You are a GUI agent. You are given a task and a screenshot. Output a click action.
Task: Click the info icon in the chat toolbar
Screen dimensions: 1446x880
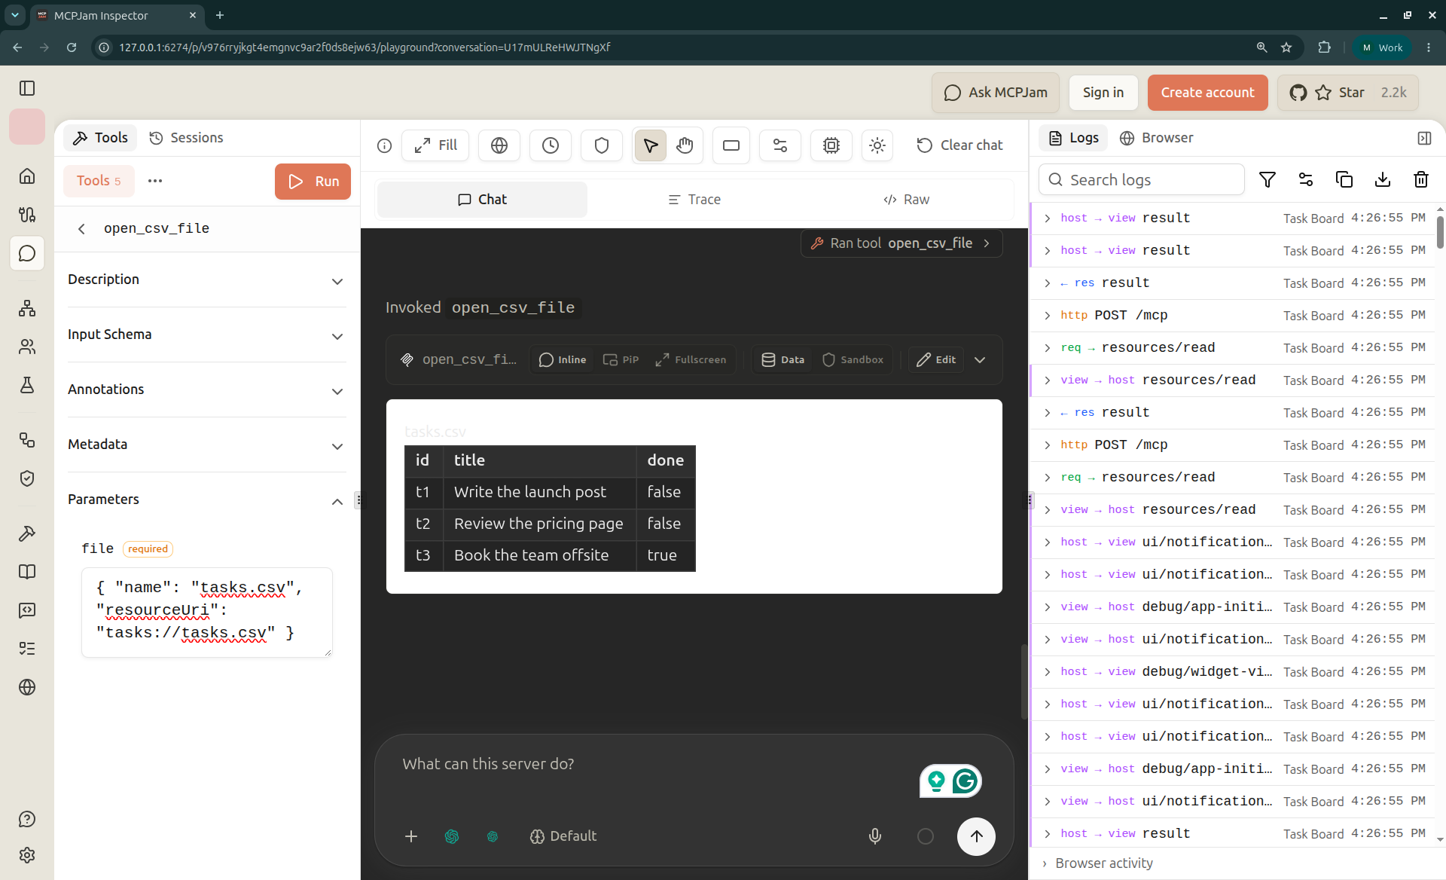[384, 145]
